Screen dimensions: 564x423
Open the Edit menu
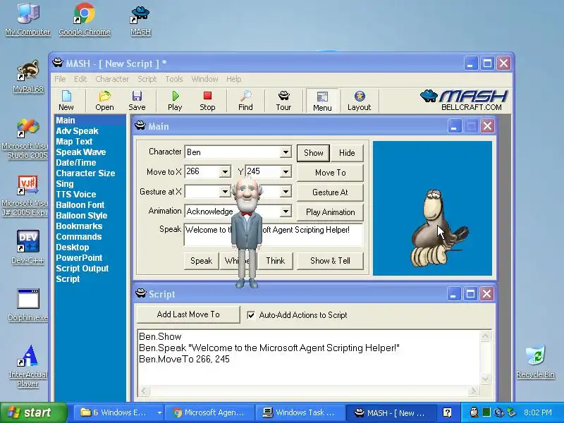80,79
